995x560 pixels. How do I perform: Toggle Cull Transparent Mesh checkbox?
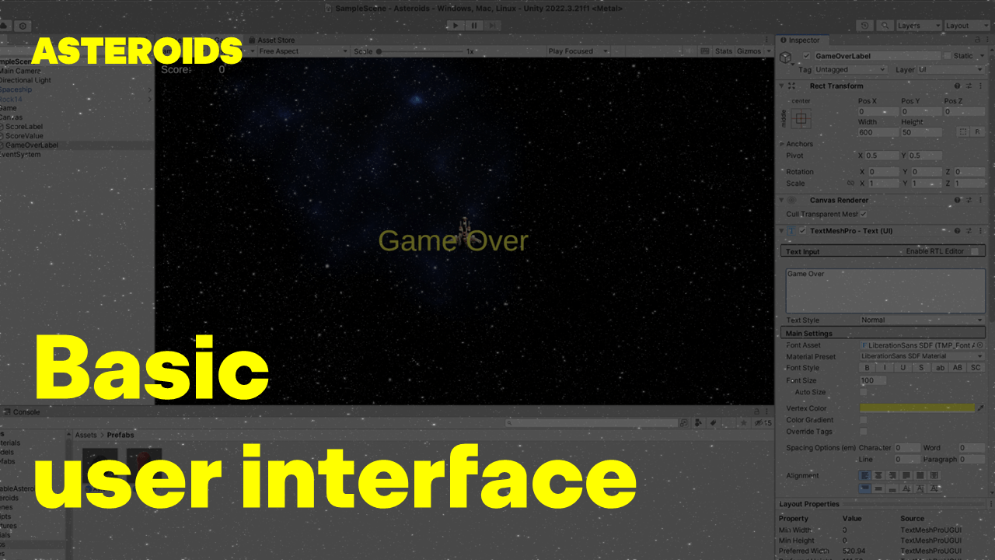[863, 214]
